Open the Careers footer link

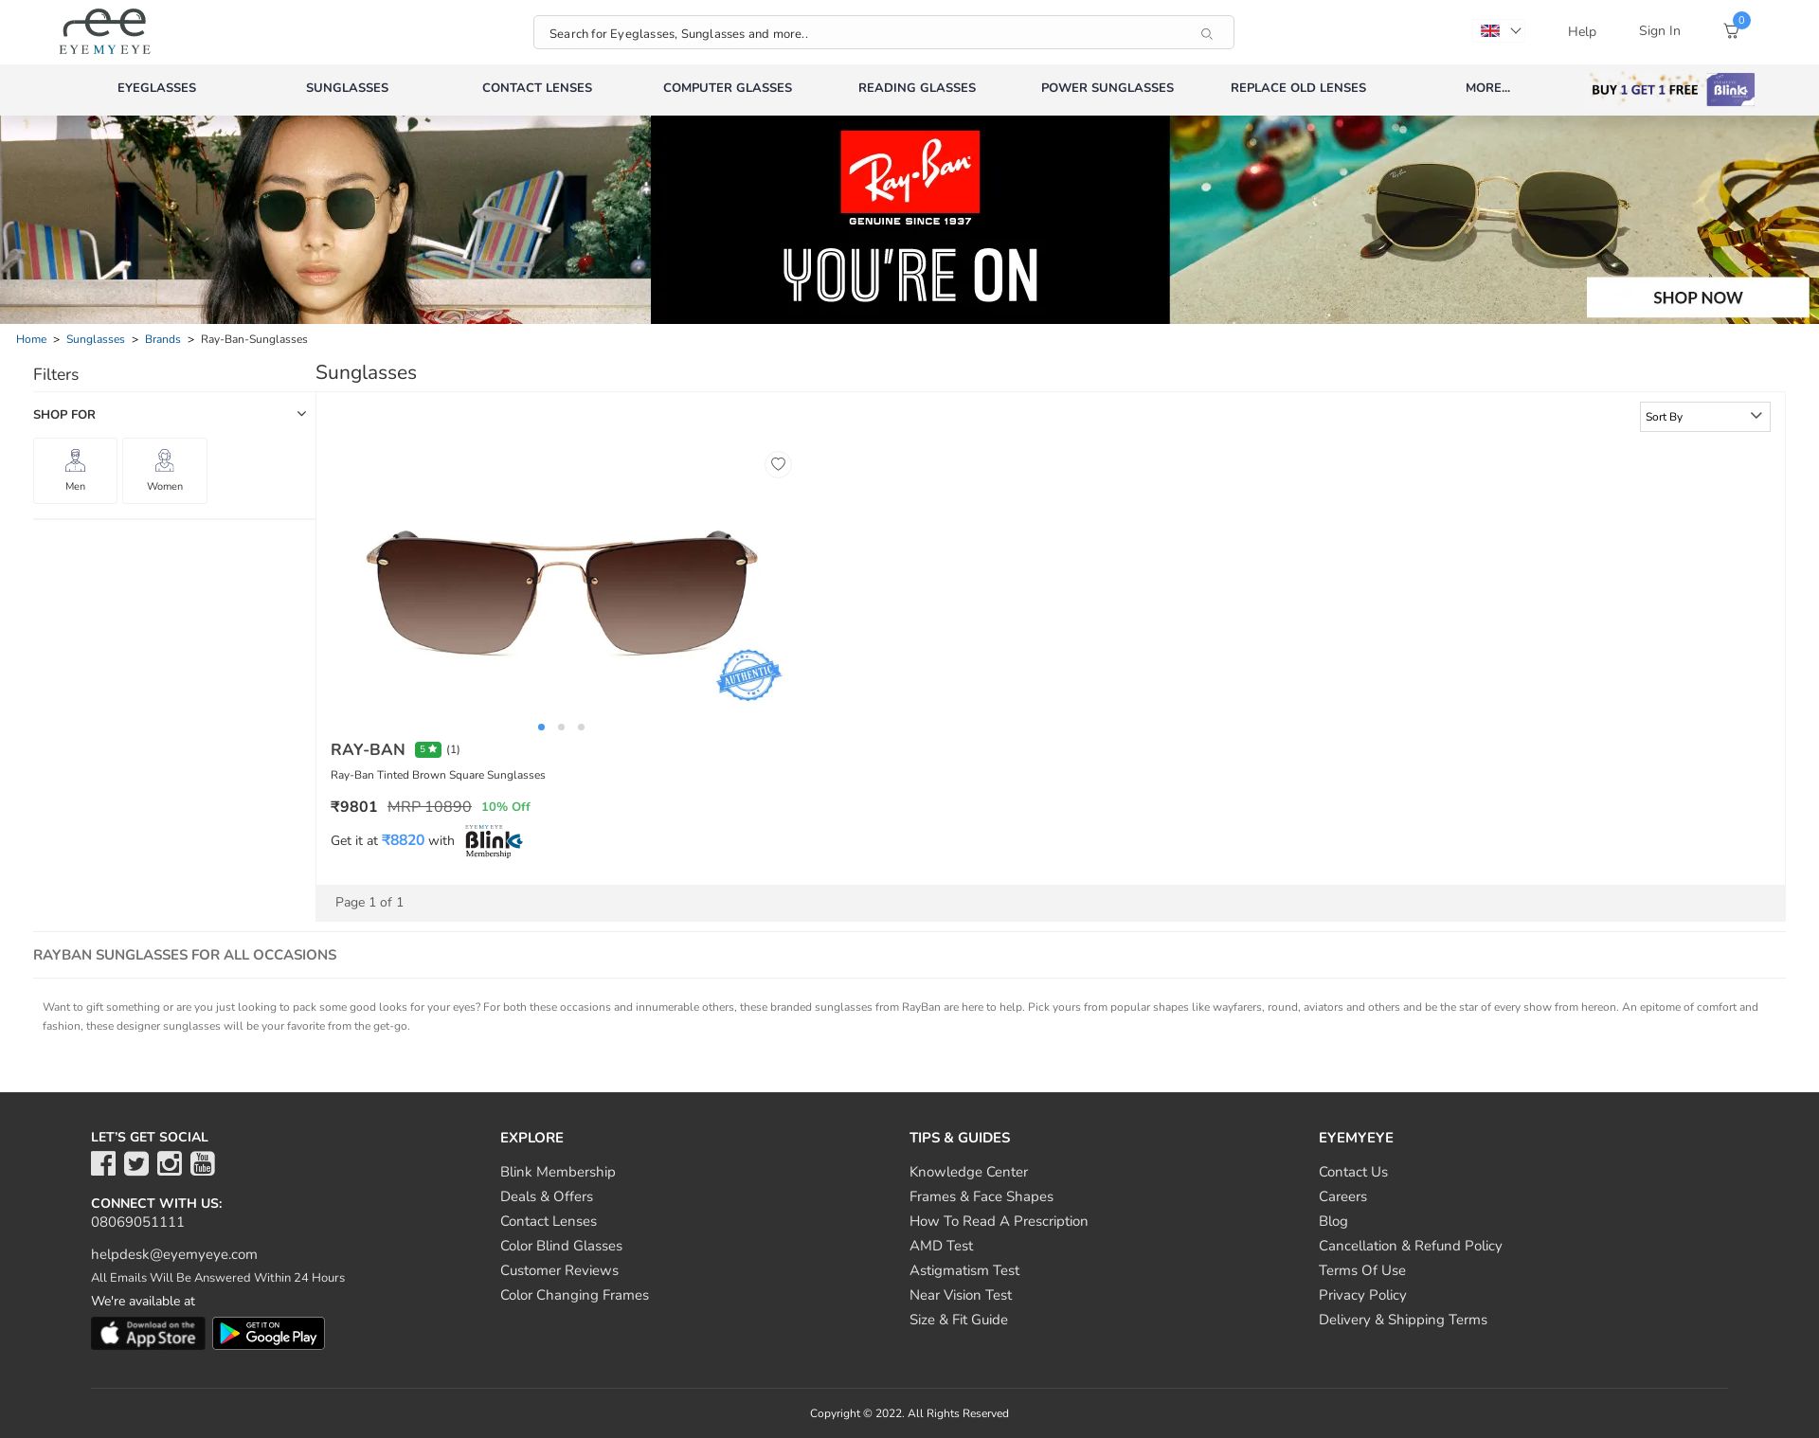[x=1343, y=1196]
